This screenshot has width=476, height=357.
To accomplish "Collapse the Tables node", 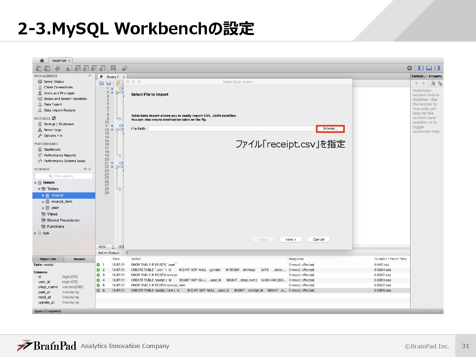I will (x=39, y=189).
